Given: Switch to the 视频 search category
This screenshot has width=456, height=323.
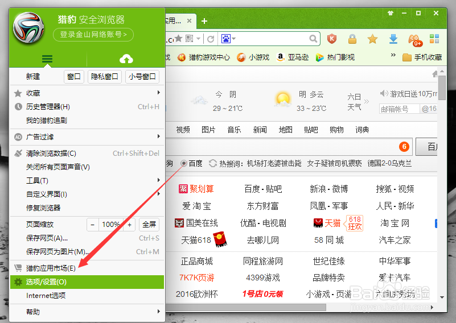Looking at the screenshot, I should click(x=183, y=130).
